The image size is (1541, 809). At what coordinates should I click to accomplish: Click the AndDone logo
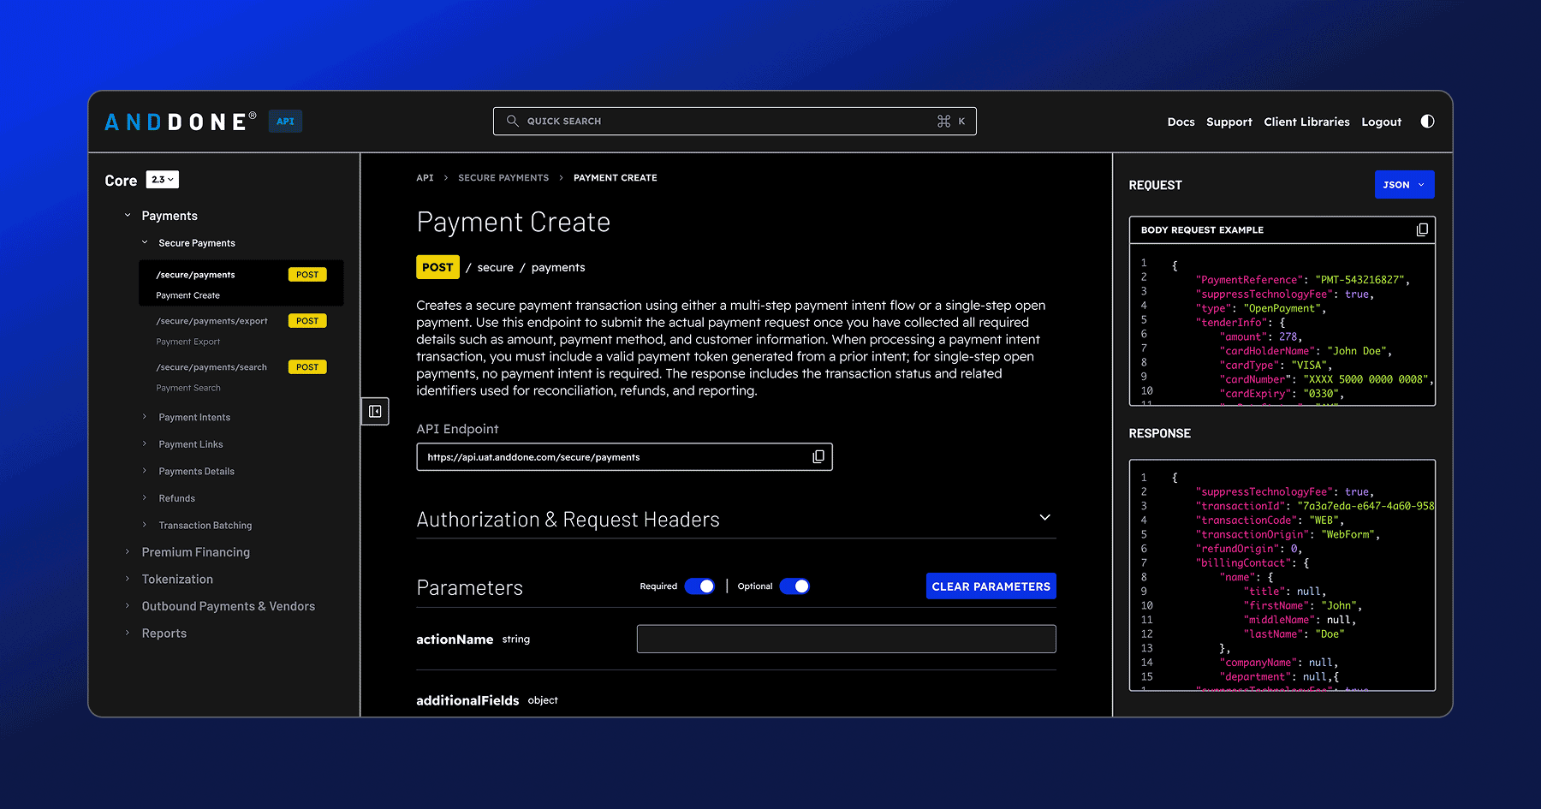[176, 121]
